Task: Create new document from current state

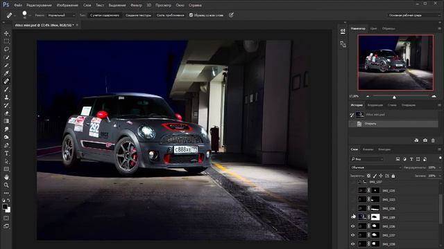Action: [416, 140]
